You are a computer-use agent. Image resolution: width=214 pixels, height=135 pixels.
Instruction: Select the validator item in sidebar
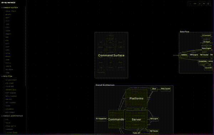(x=10, y=109)
